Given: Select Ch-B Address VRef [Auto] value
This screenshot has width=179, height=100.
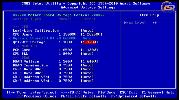Looking at the screenshot, I should pyautogui.click(x=87, y=81).
